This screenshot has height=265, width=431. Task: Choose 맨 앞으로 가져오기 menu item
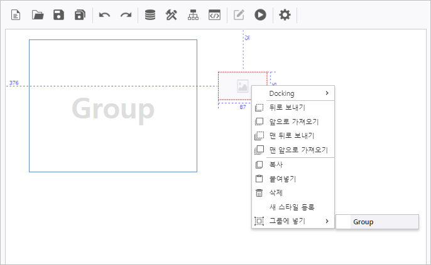tap(298, 150)
